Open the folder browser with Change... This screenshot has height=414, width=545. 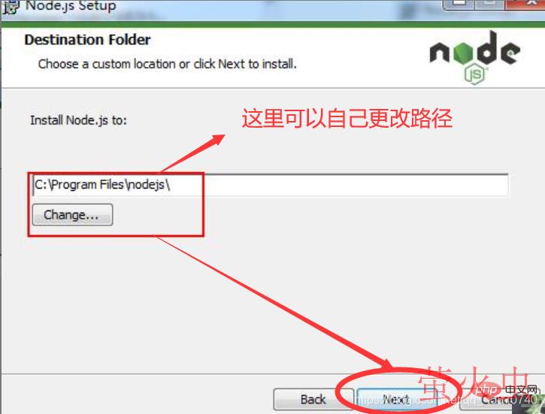tap(72, 215)
